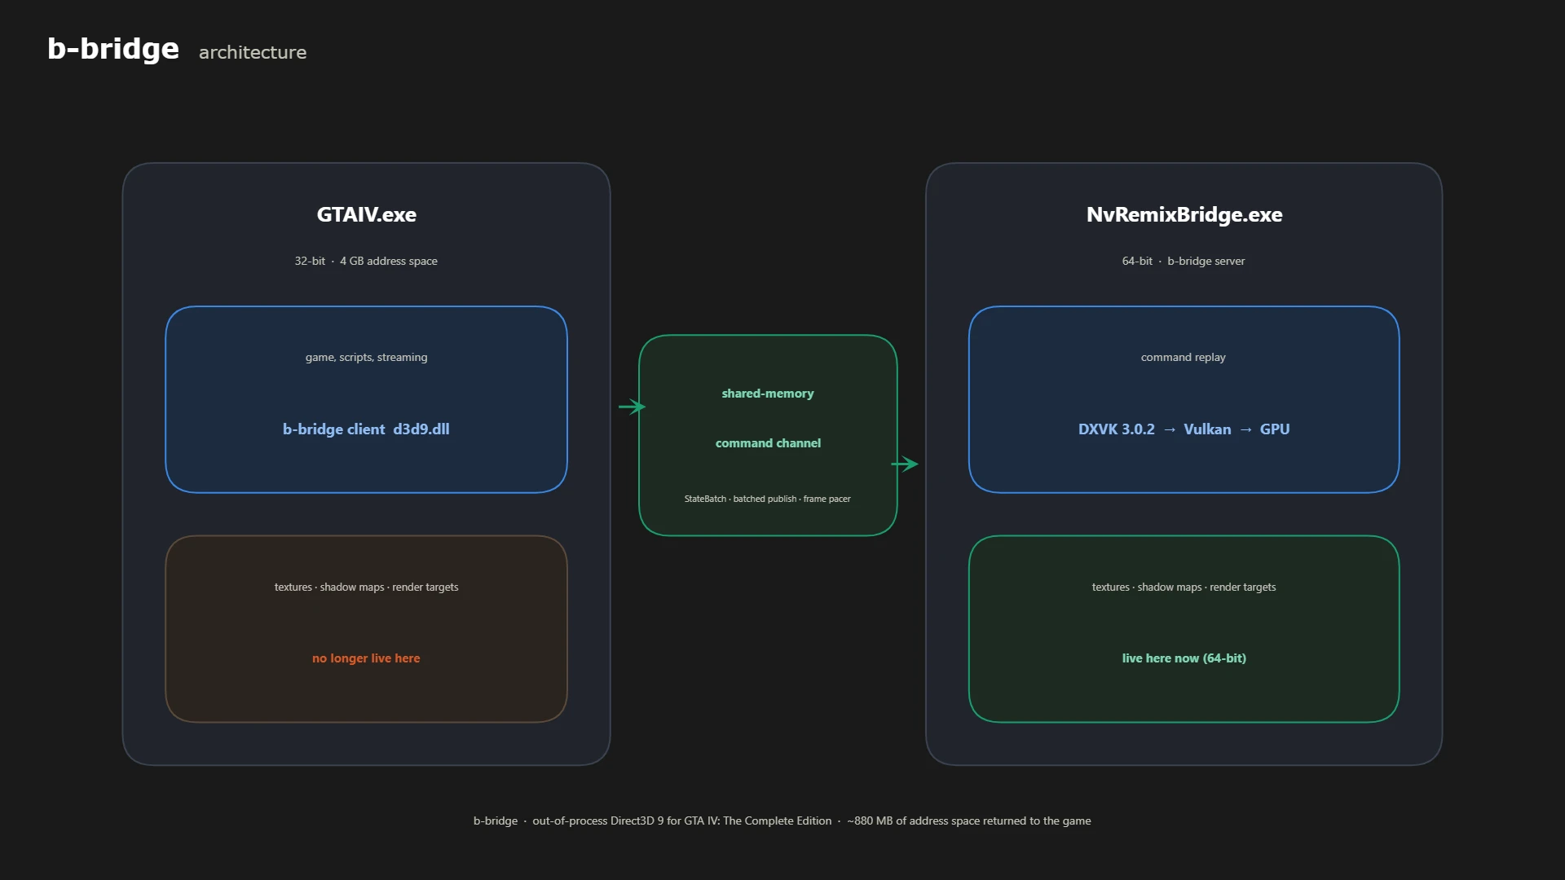Viewport: 1565px width, 880px height.
Task: Click 'StateBatch · batched publish · frame pacer' caption
Action: [767, 499]
